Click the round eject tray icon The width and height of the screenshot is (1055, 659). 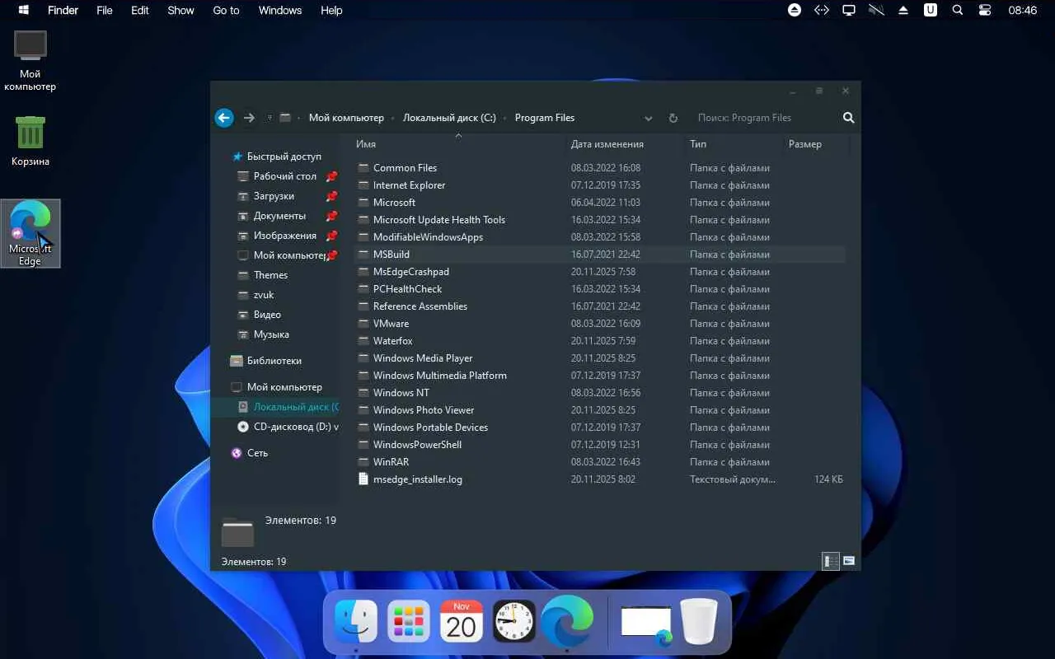tap(795, 10)
